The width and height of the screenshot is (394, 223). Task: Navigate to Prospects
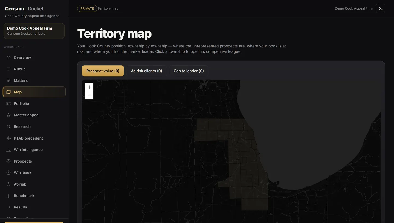(x=34, y=161)
